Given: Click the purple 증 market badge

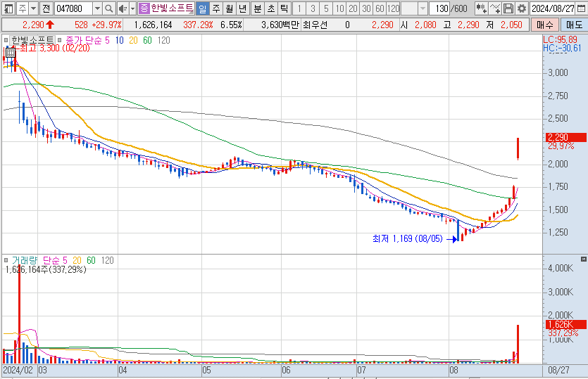Looking at the screenshot, I should (144, 8).
